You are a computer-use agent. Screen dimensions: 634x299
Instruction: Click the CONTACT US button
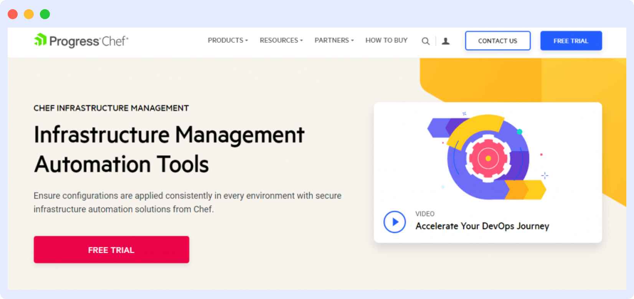[x=497, y=41]
